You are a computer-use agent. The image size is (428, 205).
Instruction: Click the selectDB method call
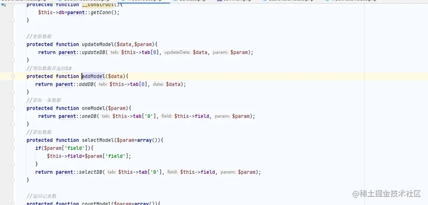click(91, 172)
